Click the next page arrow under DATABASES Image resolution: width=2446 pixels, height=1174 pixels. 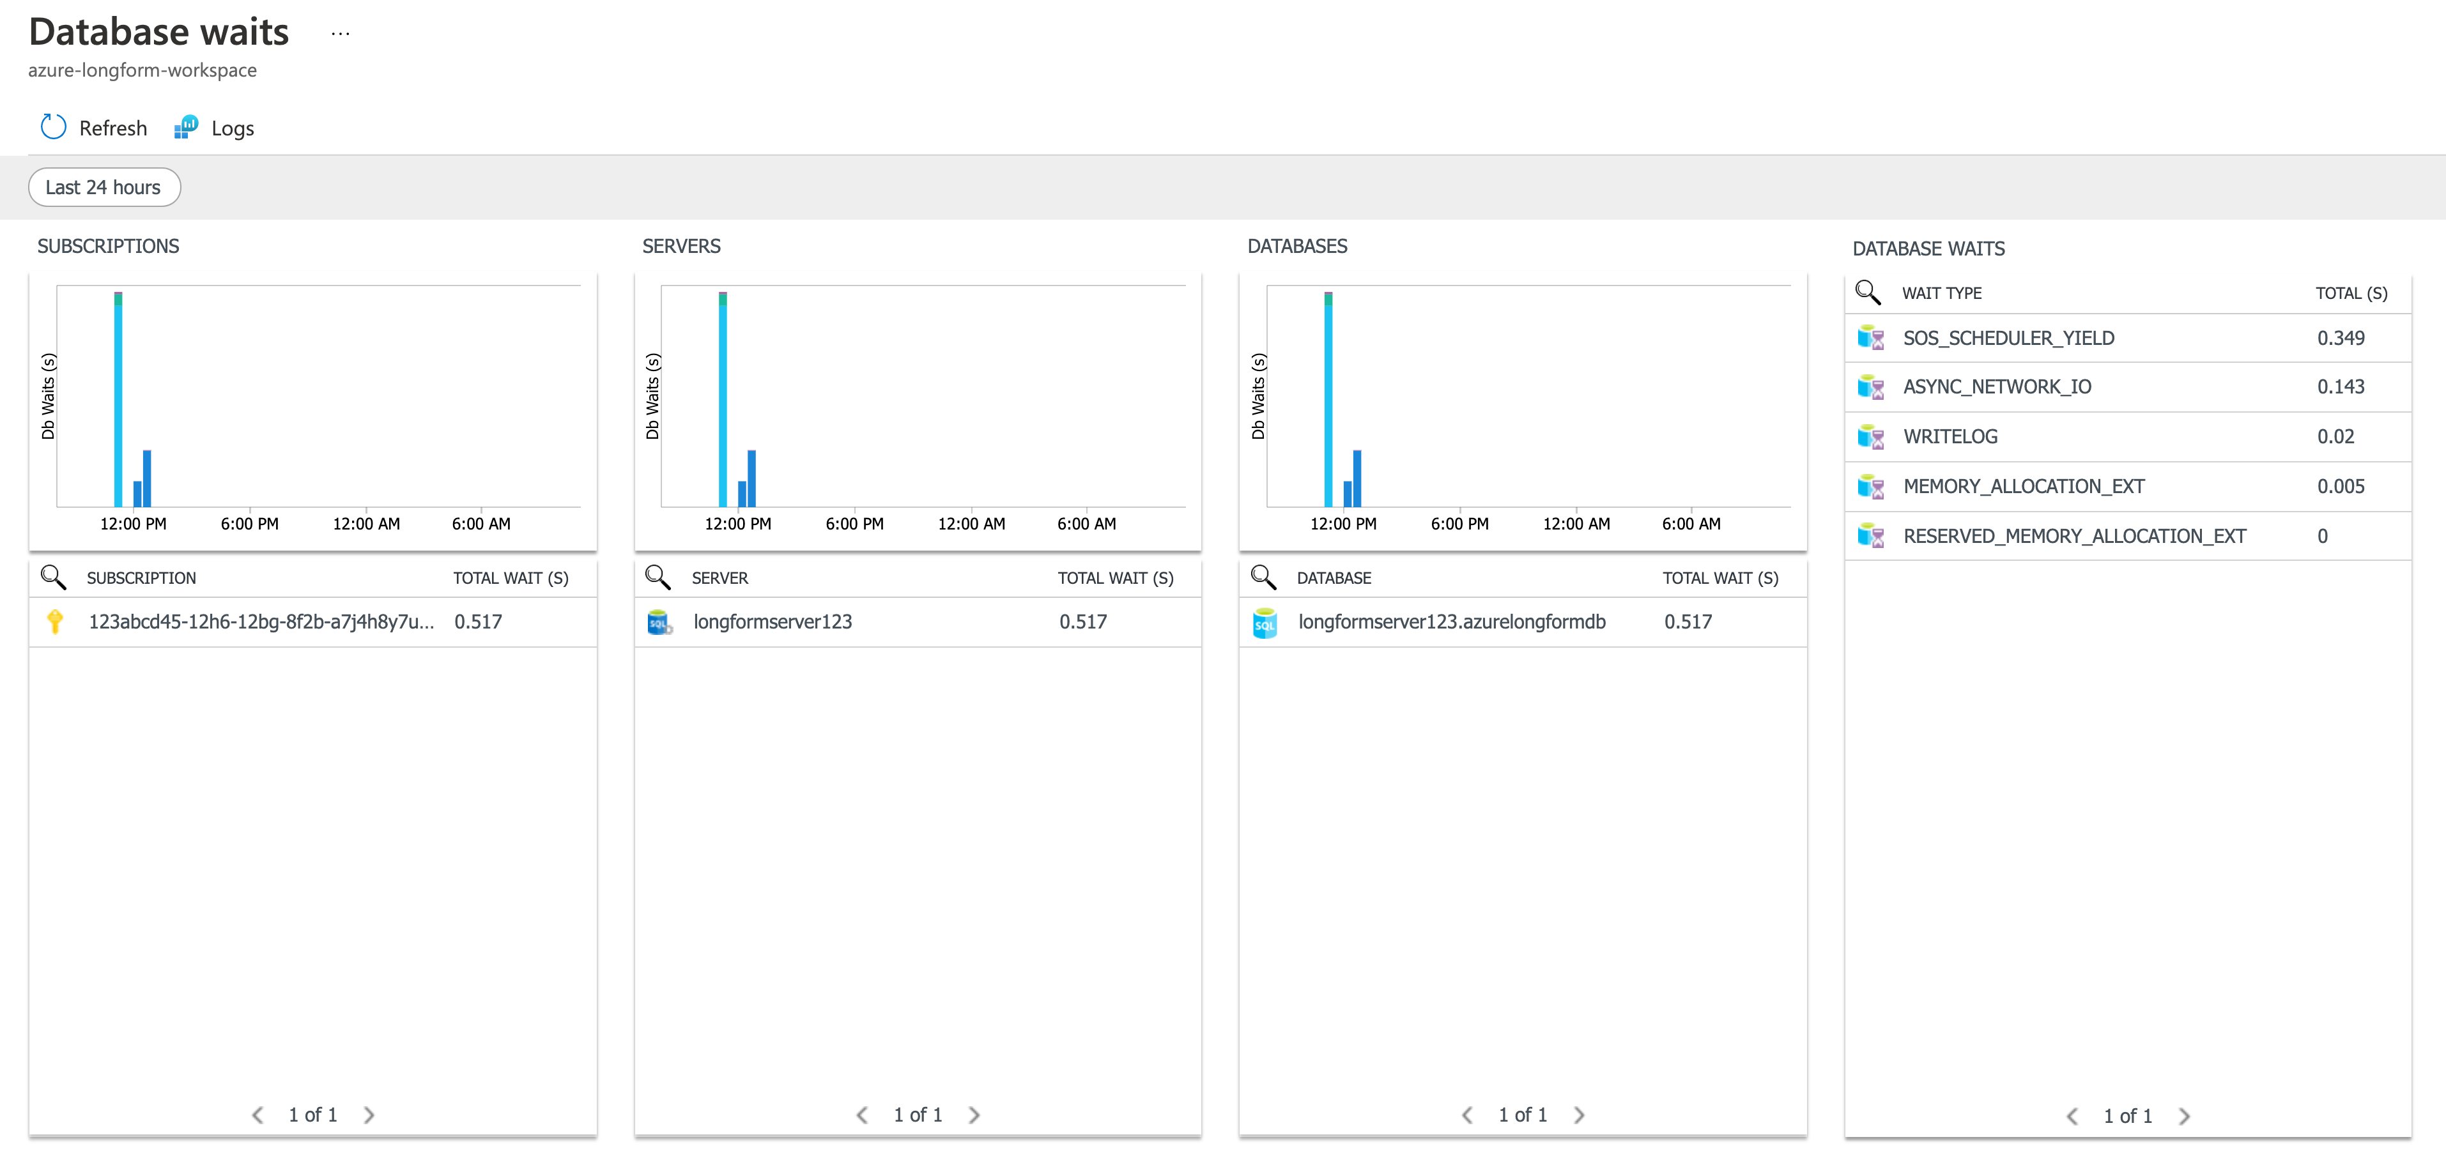pyautogui.click(x=1579, y=1114)
